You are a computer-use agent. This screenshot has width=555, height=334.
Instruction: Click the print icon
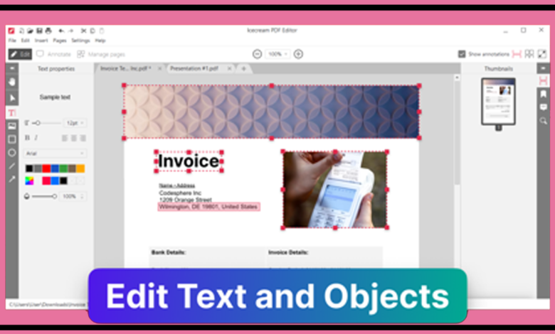pyautogui.click(x=48, y=31)
